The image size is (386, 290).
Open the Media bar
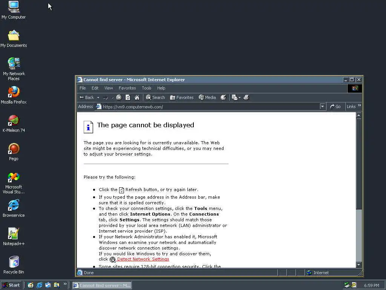click(x=207, y=97)
